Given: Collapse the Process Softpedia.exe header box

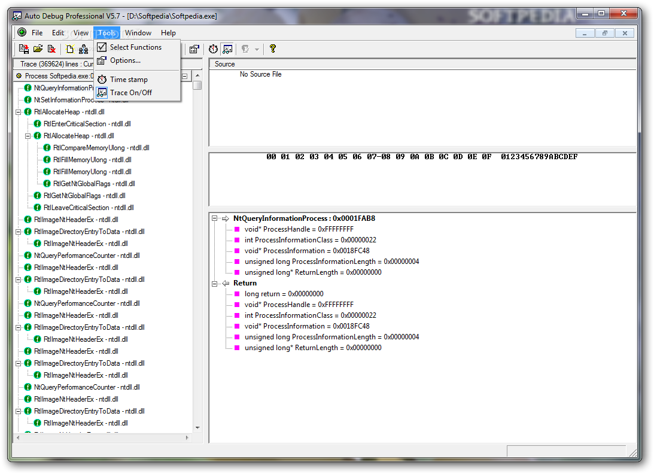Looking at the screenshot, I should 185,76.
